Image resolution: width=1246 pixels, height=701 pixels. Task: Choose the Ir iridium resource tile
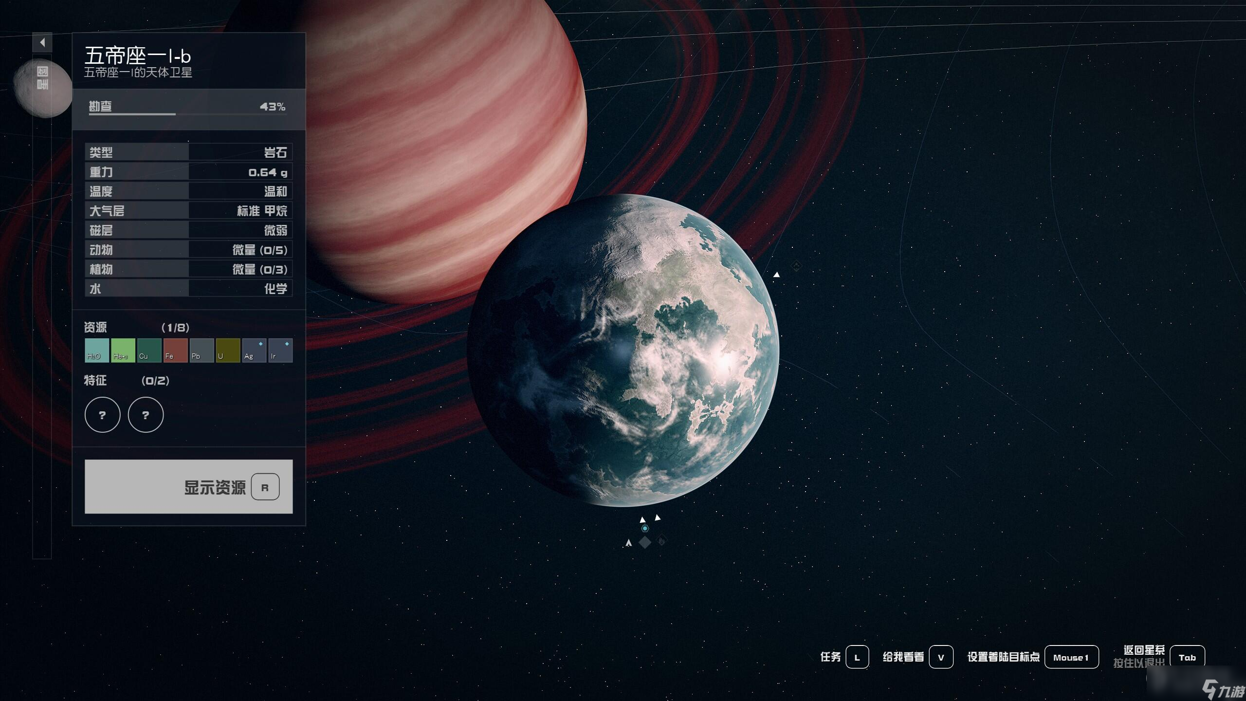tap(280, 350)
